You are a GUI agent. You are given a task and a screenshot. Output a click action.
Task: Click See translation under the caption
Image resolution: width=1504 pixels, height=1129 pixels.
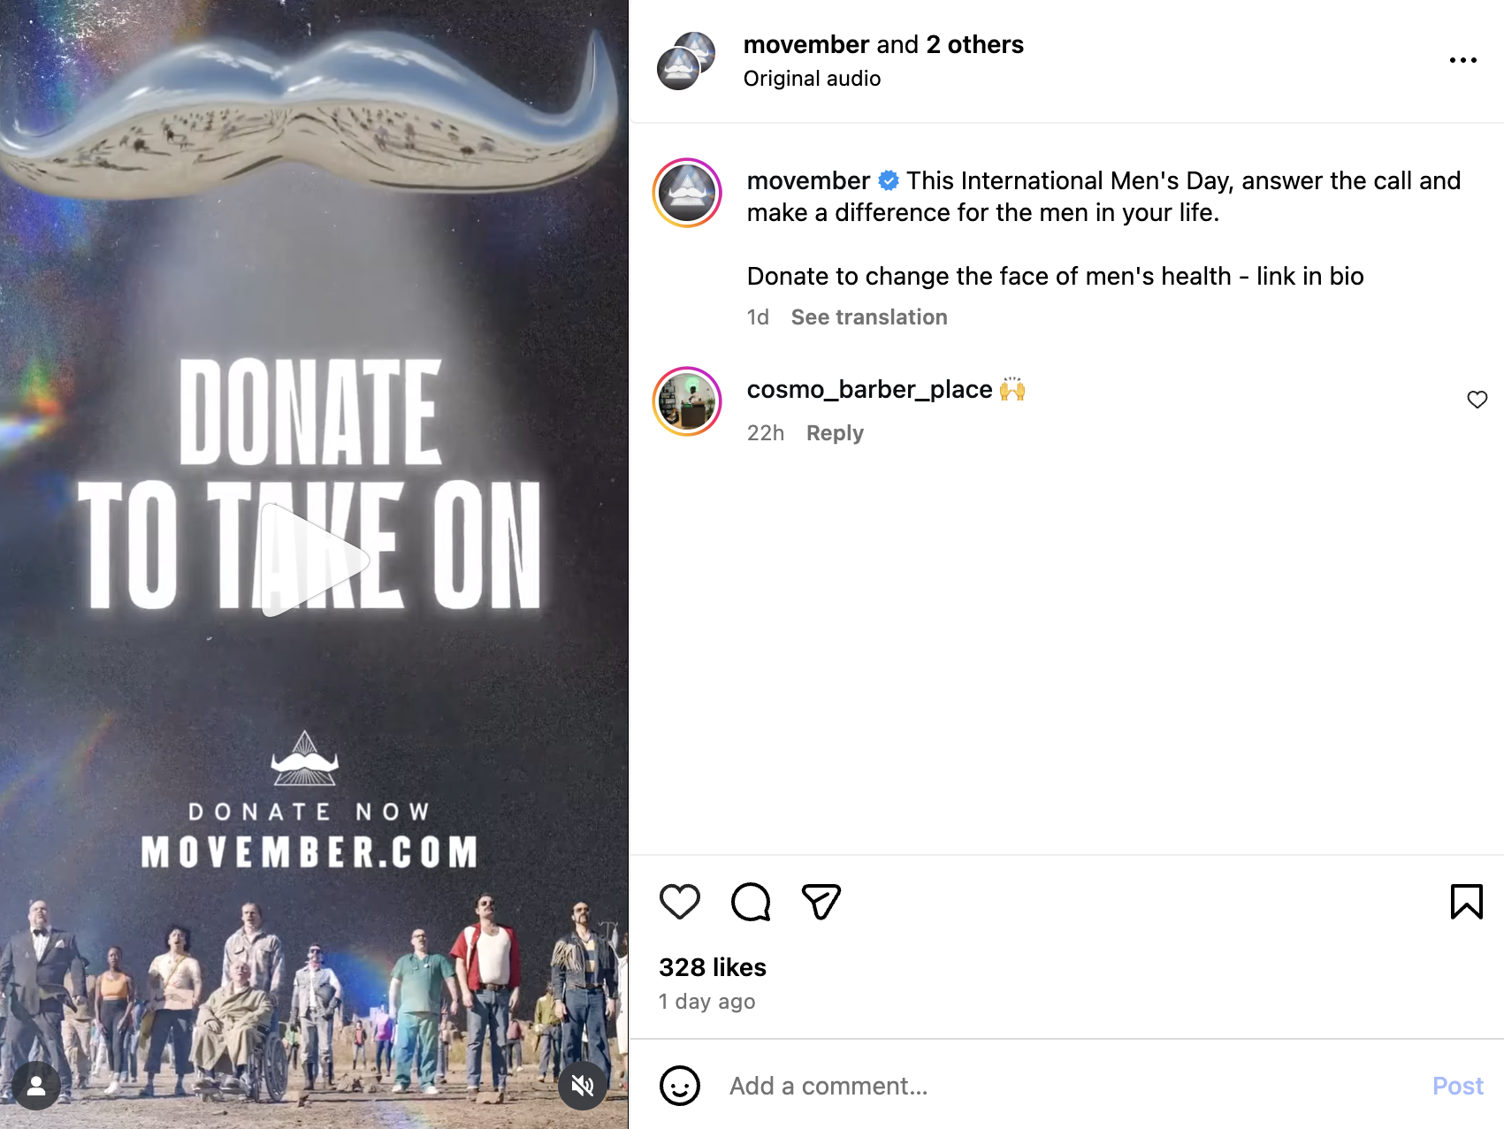click(x=868, y=317)
